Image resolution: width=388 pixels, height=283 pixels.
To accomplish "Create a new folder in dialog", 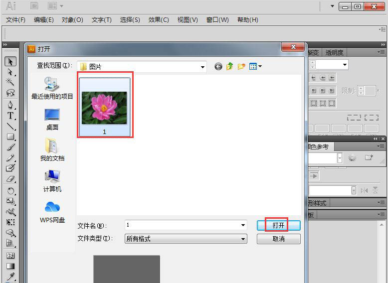I will pyautogui.click(x=241, y=66).
